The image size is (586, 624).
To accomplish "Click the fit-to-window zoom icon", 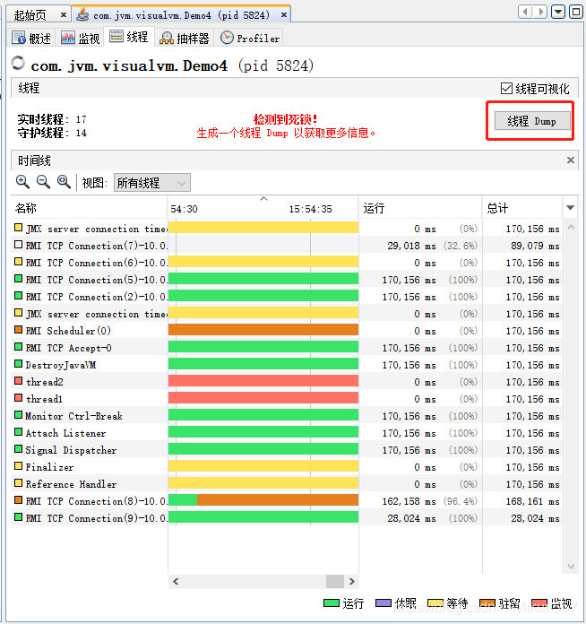I will click(x=64, y=182).
